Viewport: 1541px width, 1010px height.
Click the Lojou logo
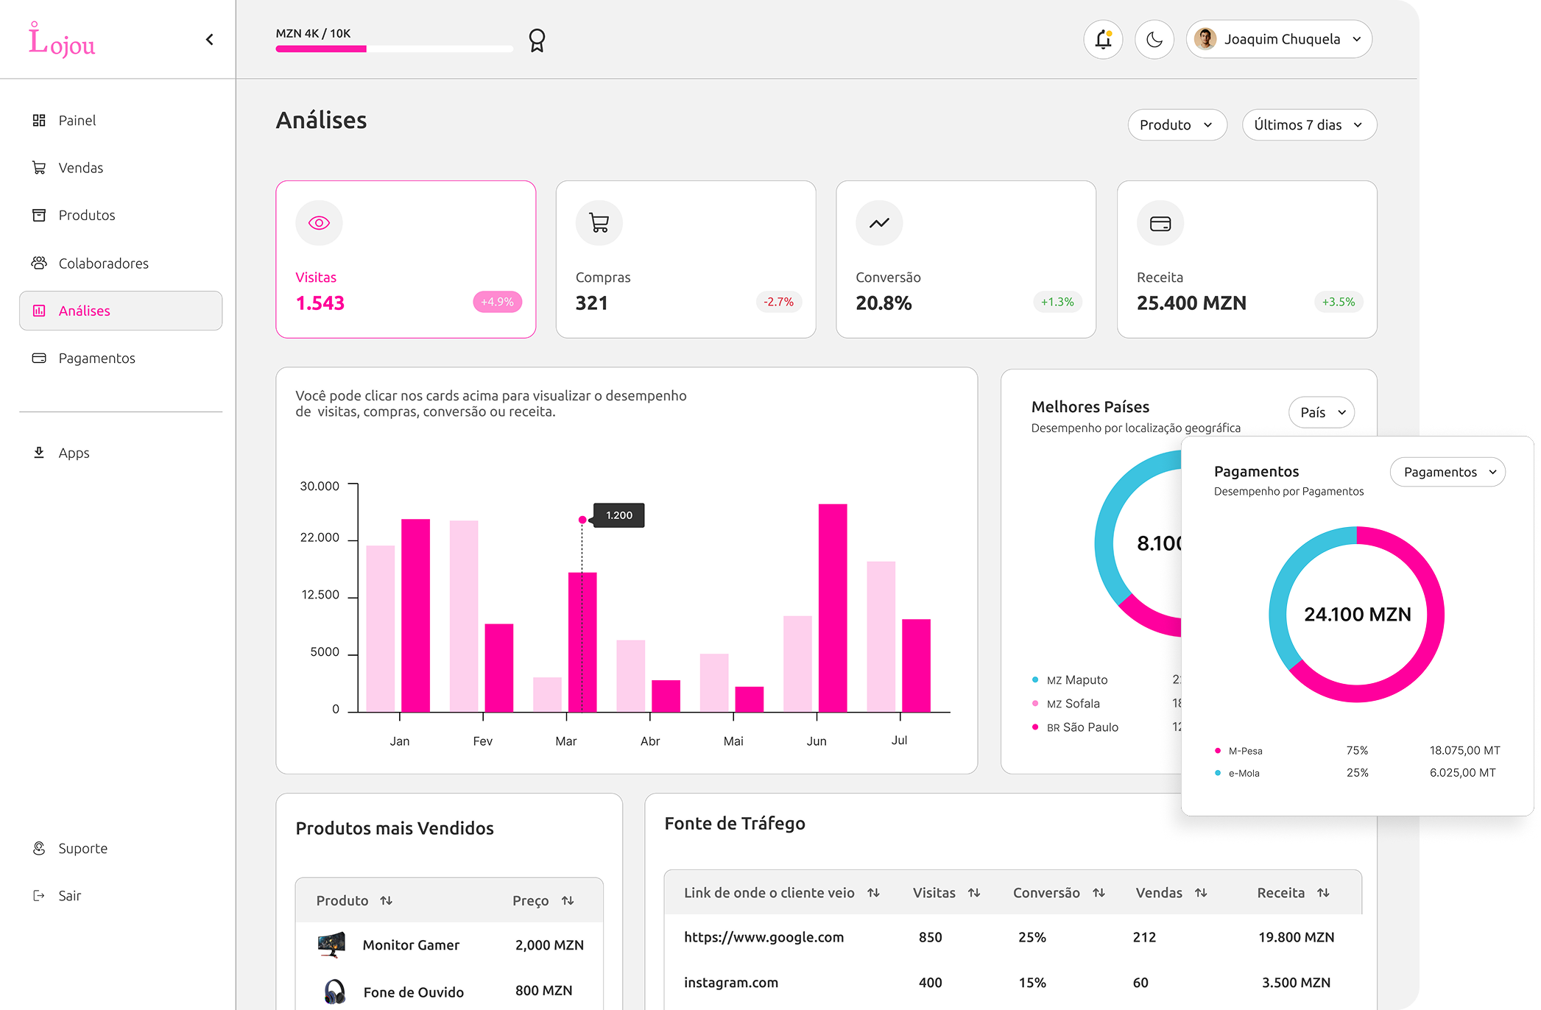(62, 40)
